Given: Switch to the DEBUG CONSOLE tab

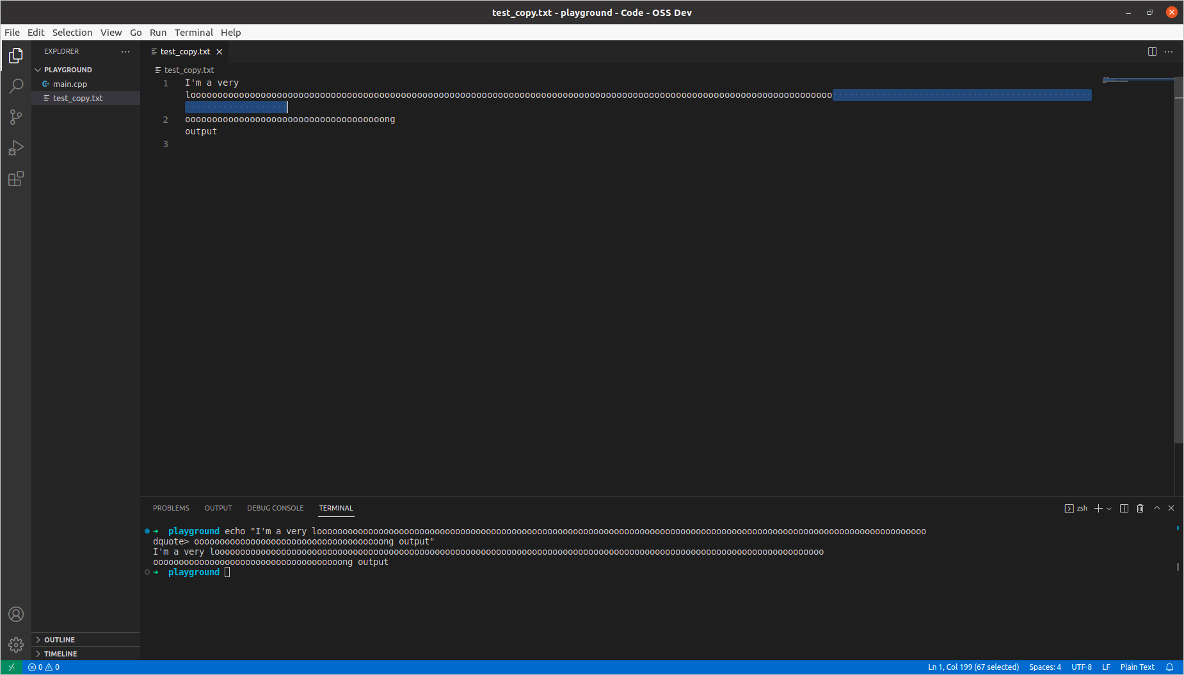Looking at the screenshot, I should pos(275,507).
